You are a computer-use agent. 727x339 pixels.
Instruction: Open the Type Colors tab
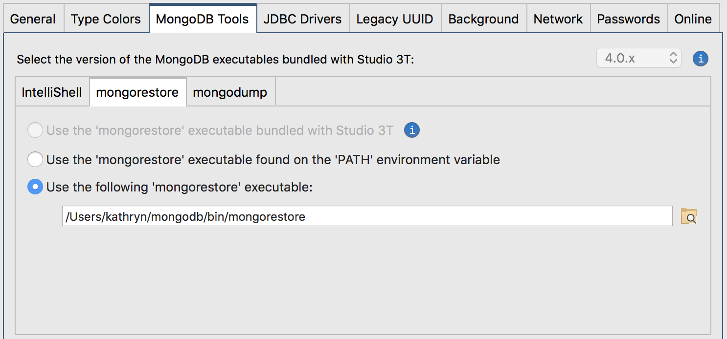click(x=106, y=19)
